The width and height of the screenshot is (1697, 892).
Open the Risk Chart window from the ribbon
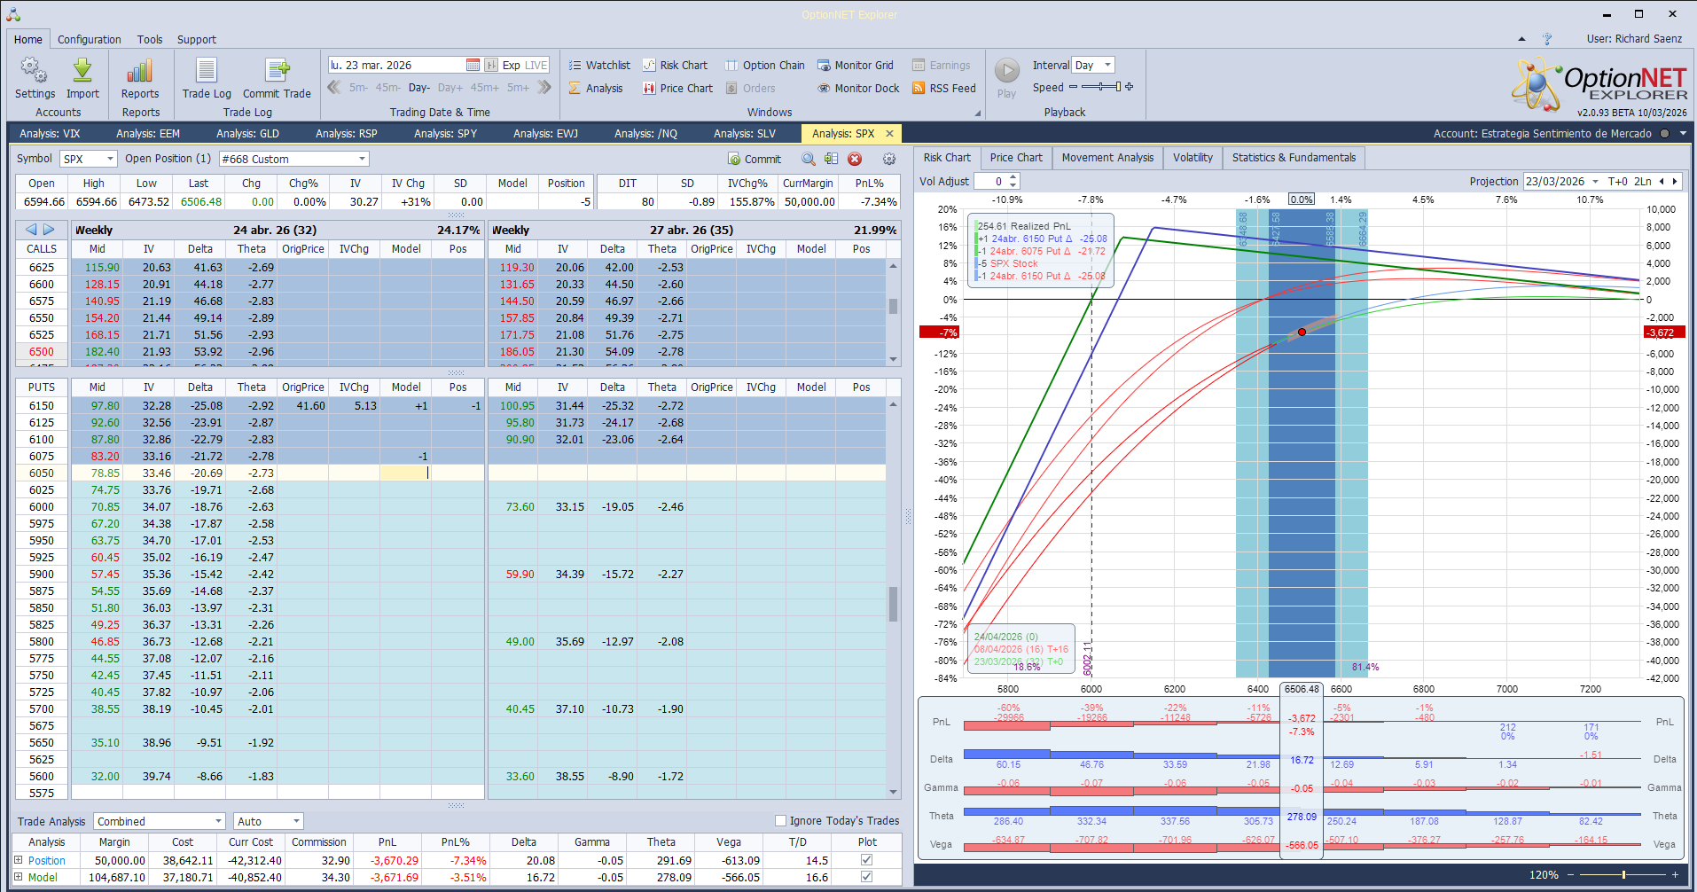pyautogui.click(x=675, y=65)
